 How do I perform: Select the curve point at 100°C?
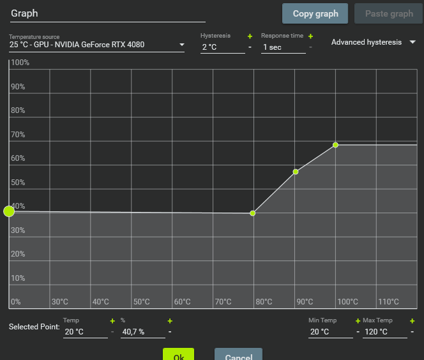click(335, 145)
